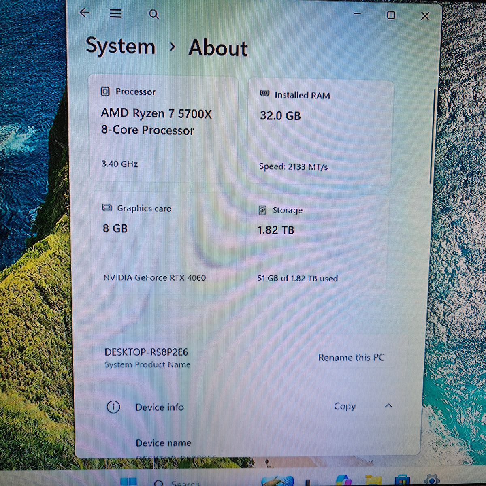Open the hamburger navigation menu

(x=116, y=13)
